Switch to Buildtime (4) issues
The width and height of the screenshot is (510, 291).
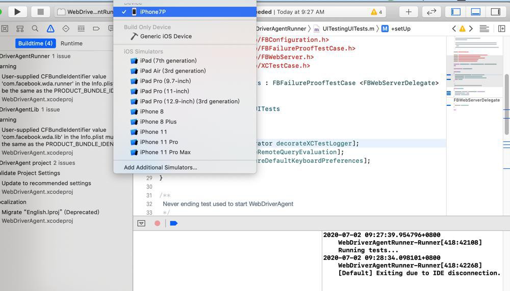[x=36, y=43]
